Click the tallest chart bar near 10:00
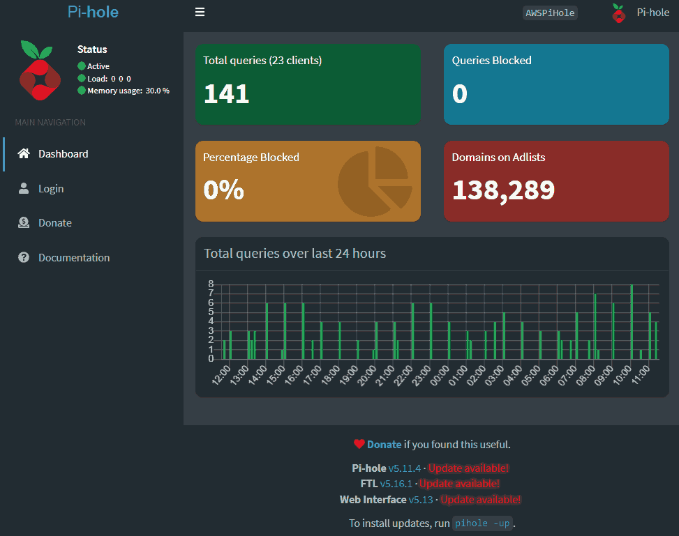 [632, 322]
